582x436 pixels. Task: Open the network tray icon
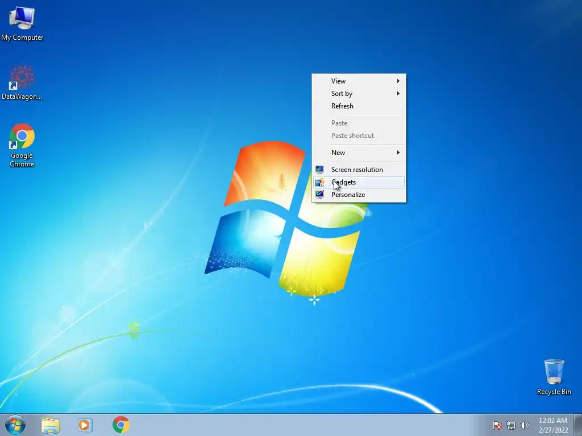pyautogui.click(x=511, y=425)
